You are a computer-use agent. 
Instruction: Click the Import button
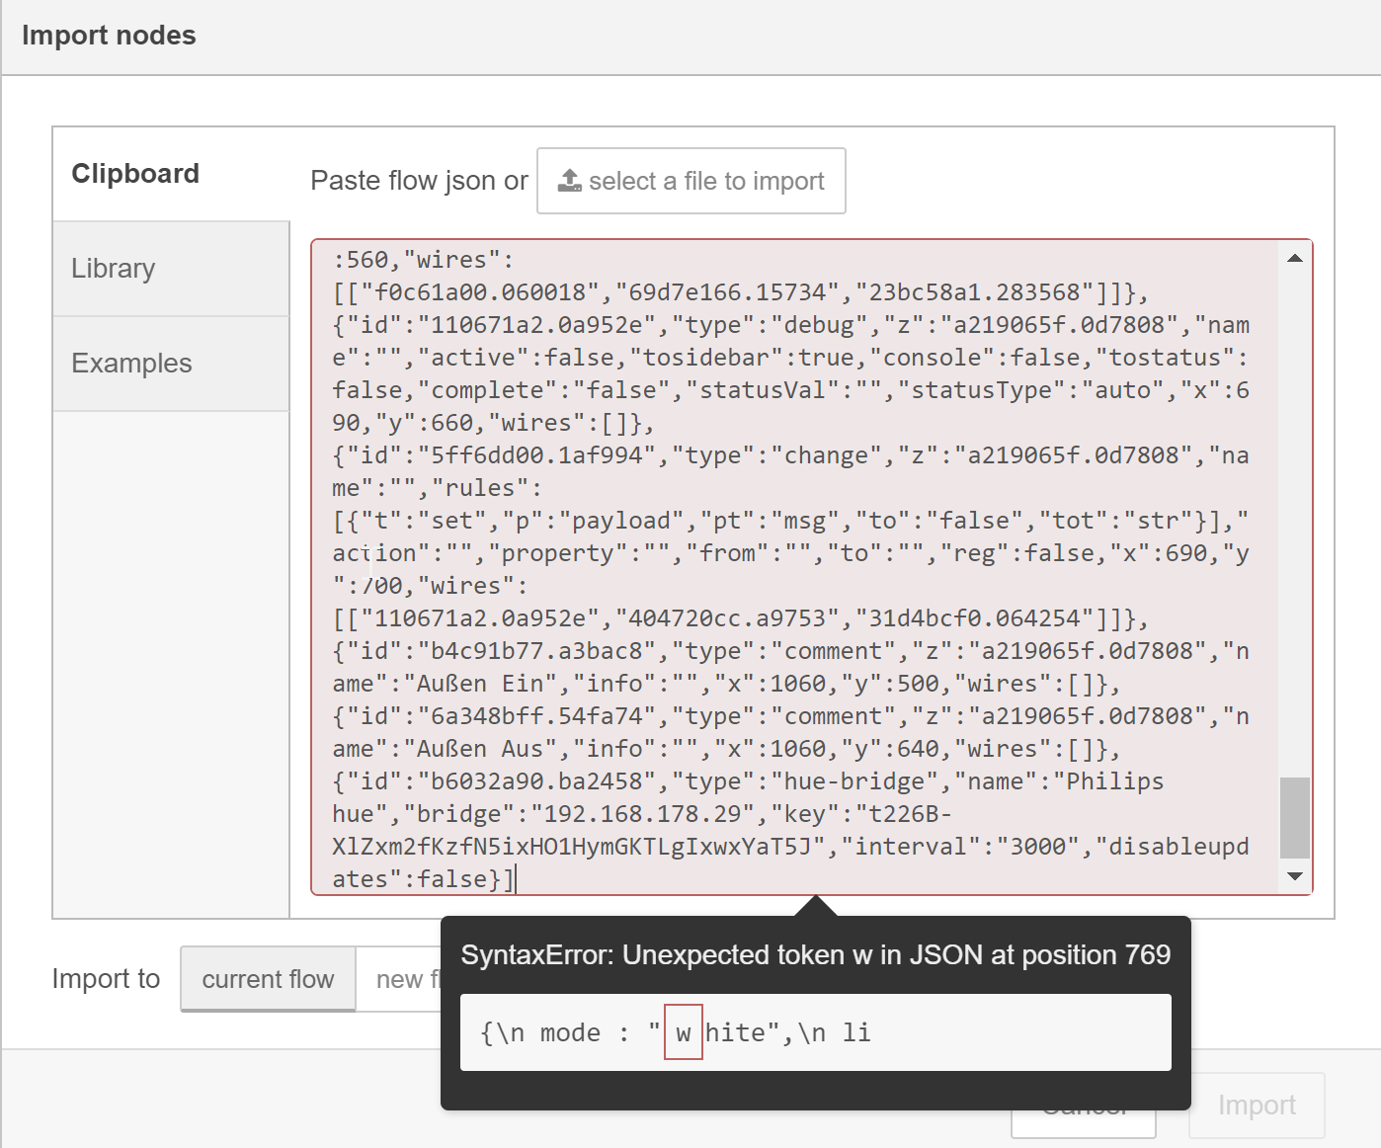point(1257,1105)
